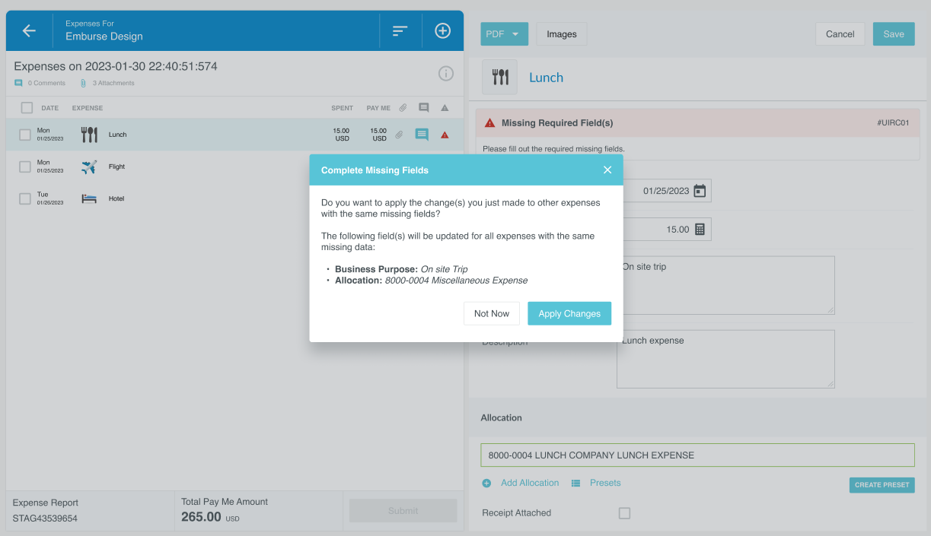Check the Lunch expense checkbox
The image size is (931, 536).
(25, 135)
